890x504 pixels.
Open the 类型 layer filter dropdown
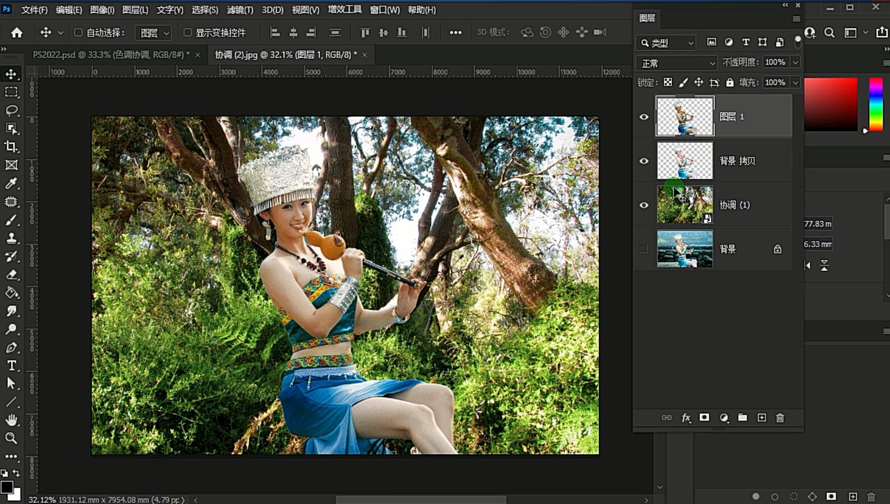coord(666,43)
